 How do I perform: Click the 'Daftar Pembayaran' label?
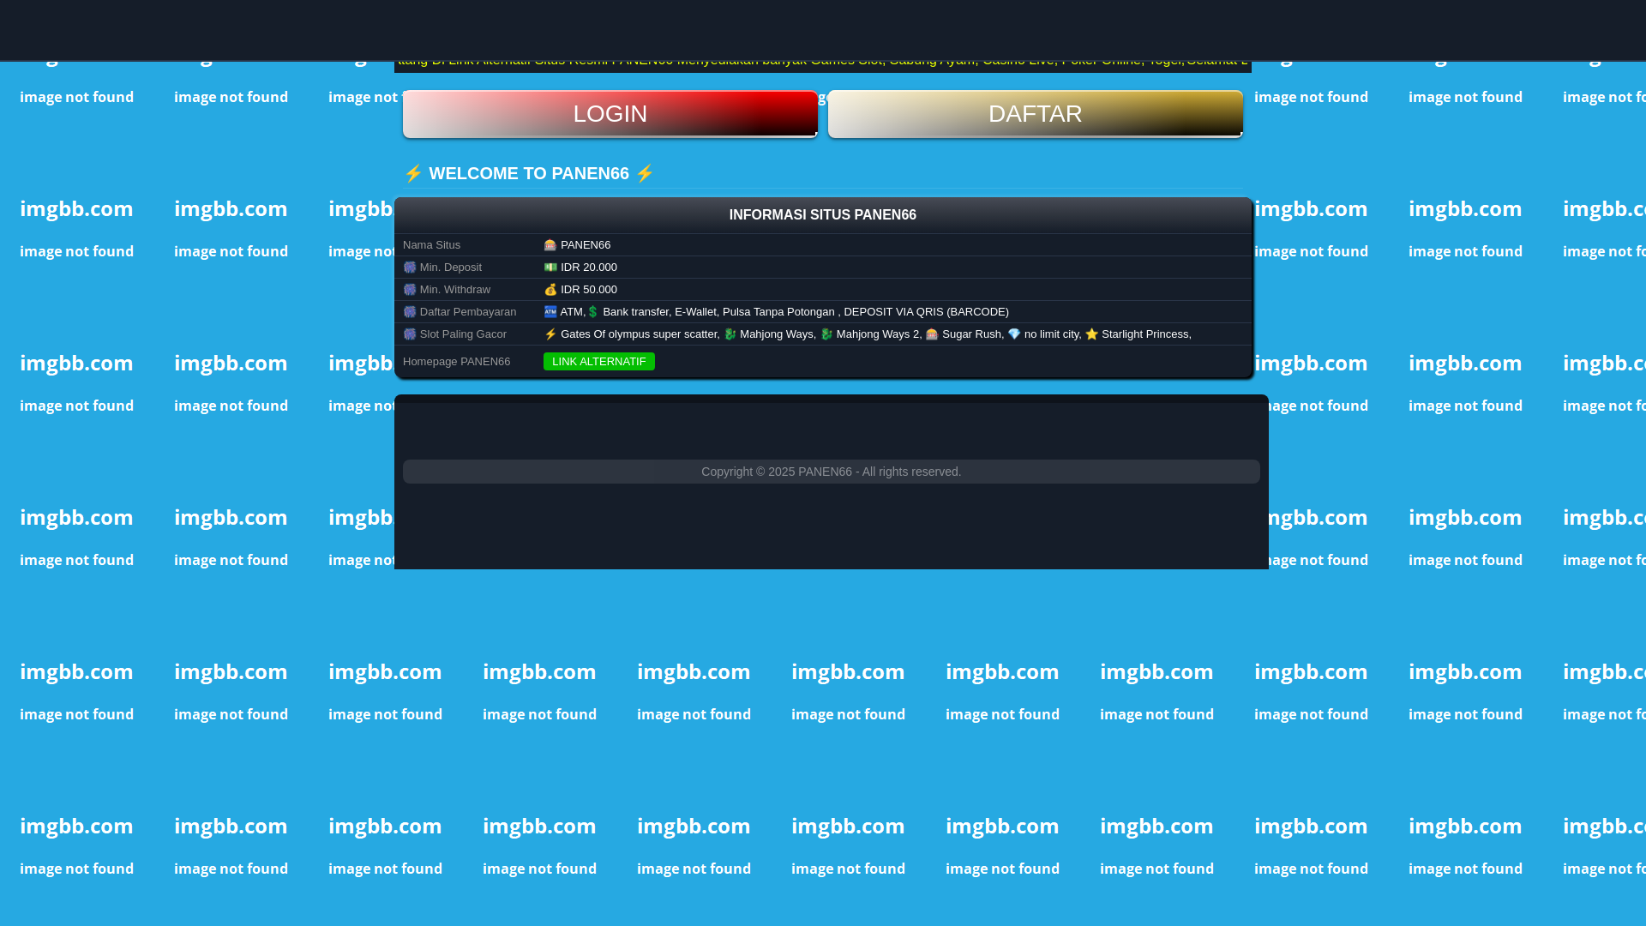point(468,312)
